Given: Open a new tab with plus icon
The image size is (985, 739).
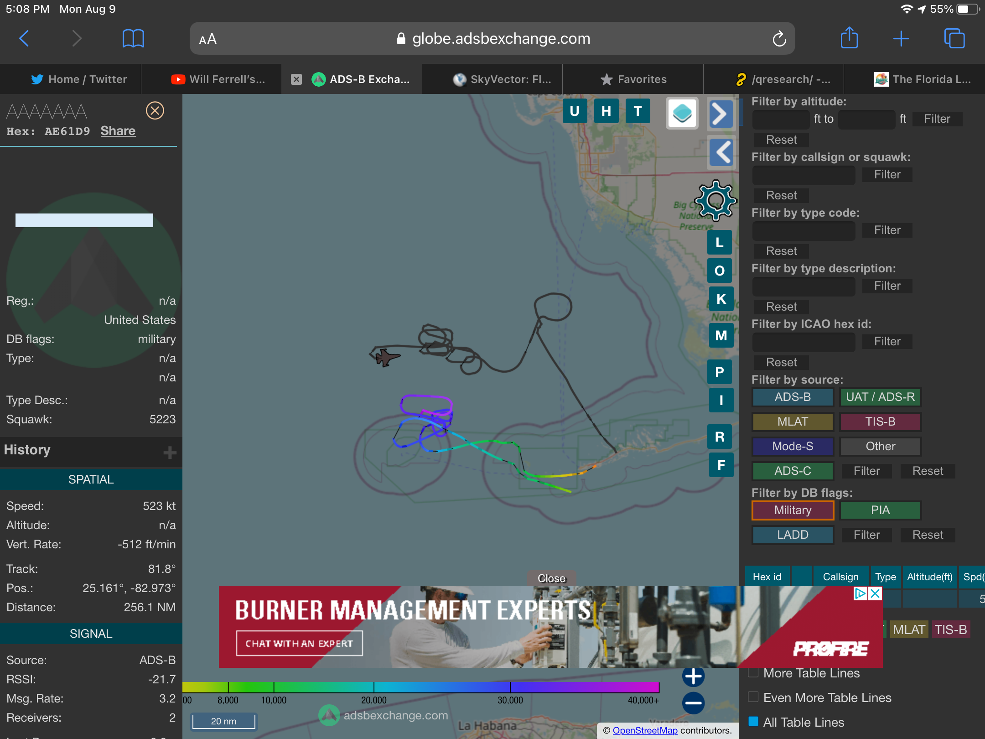Looking at the screenshot, I should click(x=901, y=39).
